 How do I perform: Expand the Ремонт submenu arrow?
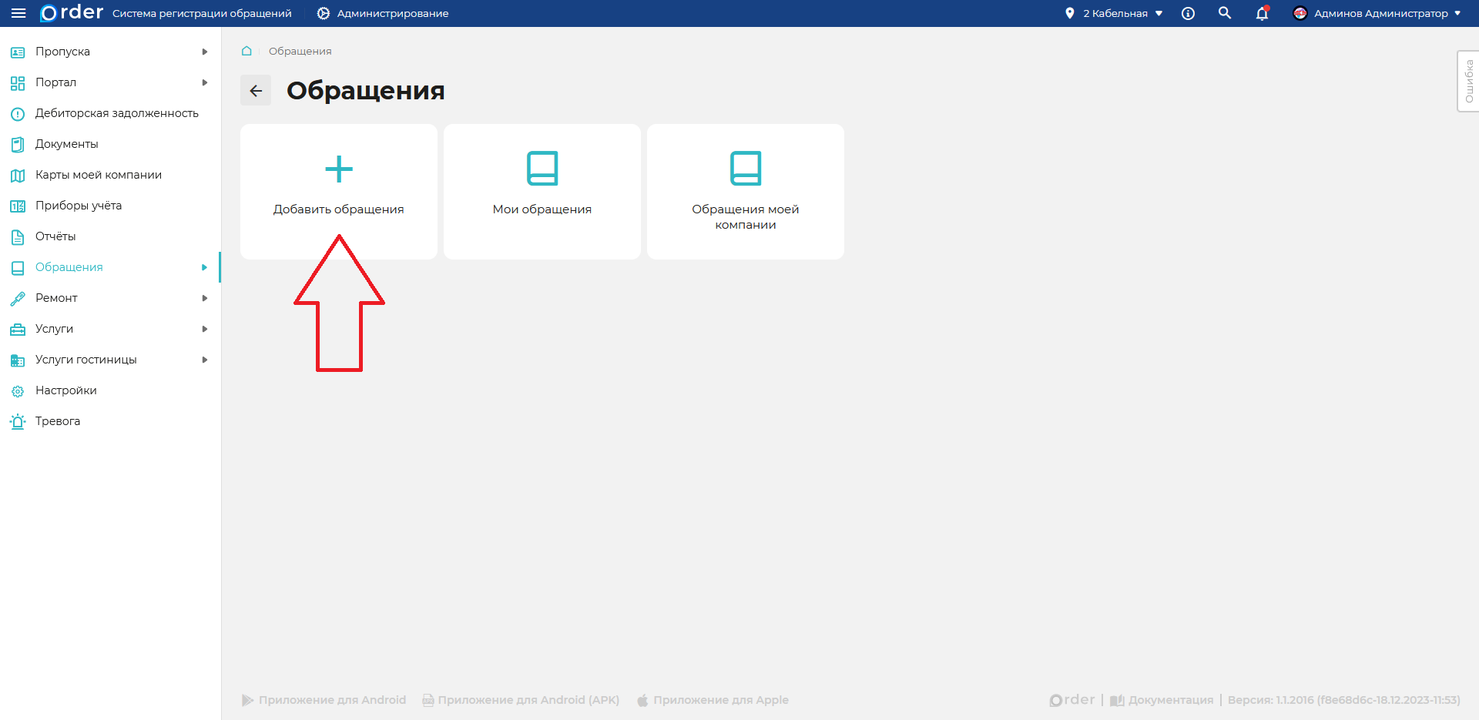pos(205,298)
